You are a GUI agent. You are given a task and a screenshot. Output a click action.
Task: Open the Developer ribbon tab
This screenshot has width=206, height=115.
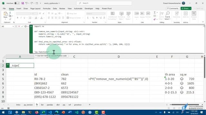tap(89, 9)
